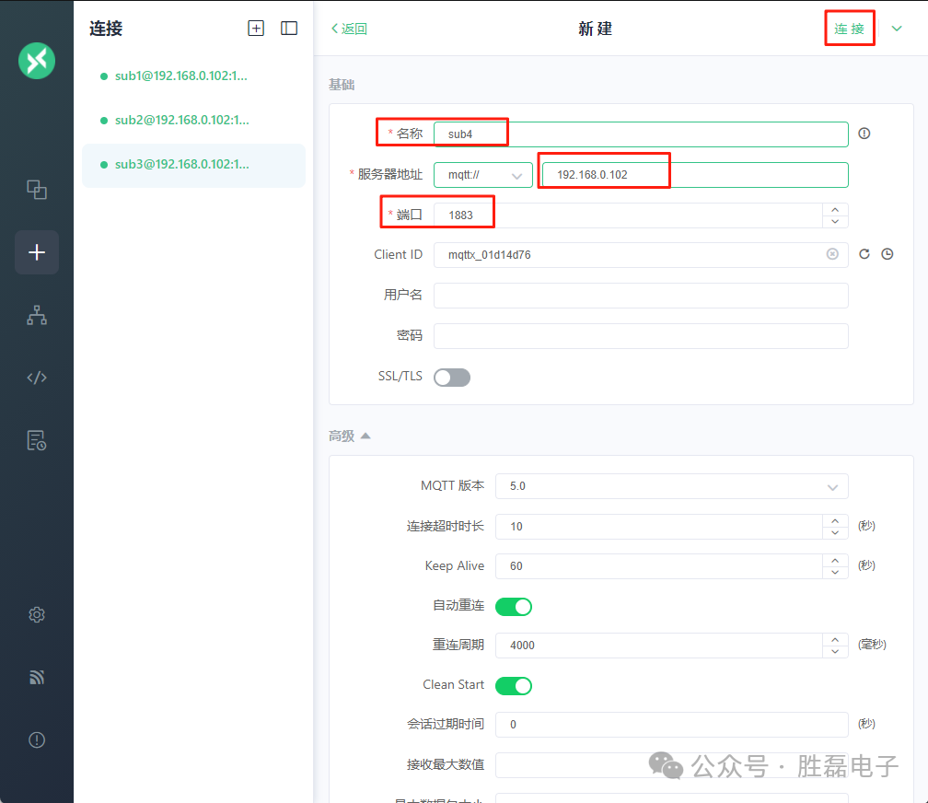The height and width of the screenshot is (803, 928).
Task: Collapse the 高级 section arrow
Action: pos(365,436)
